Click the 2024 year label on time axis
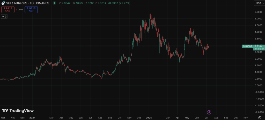The width and height of the screenshot is (265, 120). click(x=32, y=118)
